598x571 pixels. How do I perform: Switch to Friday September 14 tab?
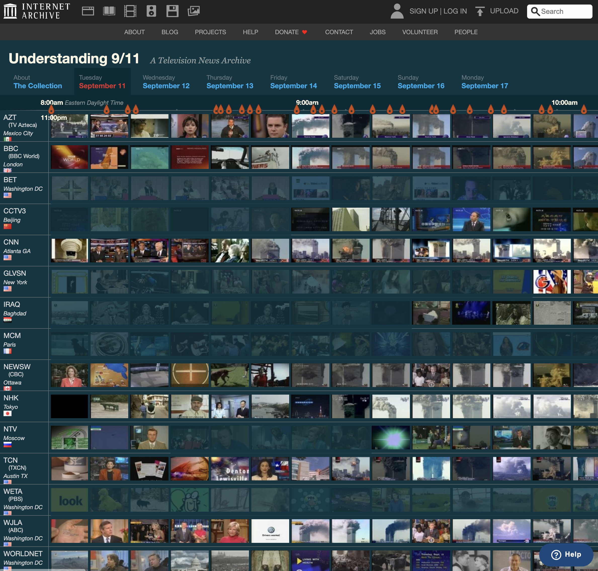(x=293, y=82)
